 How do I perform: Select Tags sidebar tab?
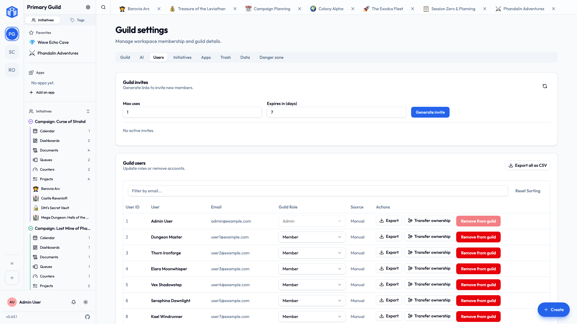coord(77,20)
